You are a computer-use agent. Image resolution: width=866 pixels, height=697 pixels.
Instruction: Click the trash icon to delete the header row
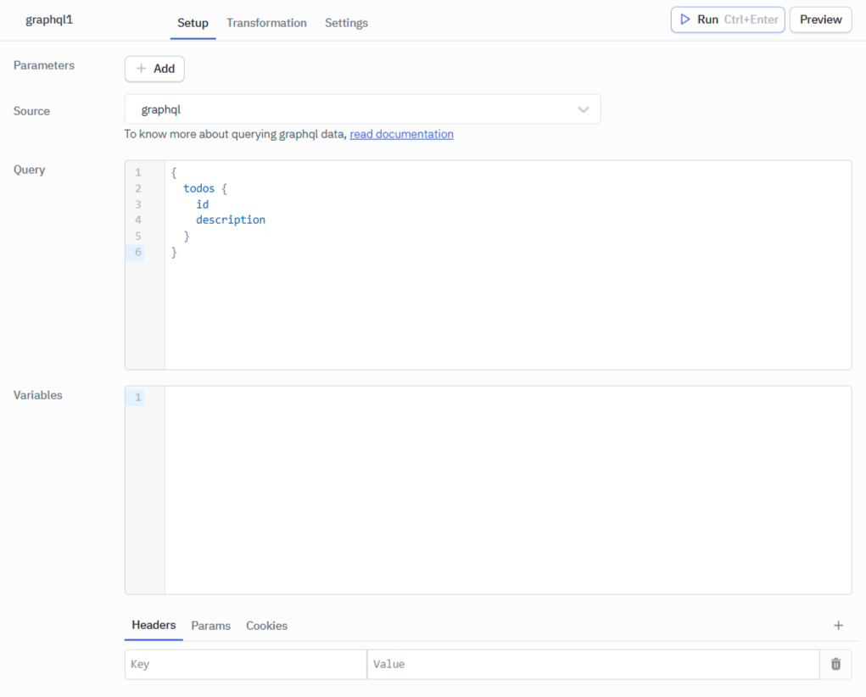(835, 664)
